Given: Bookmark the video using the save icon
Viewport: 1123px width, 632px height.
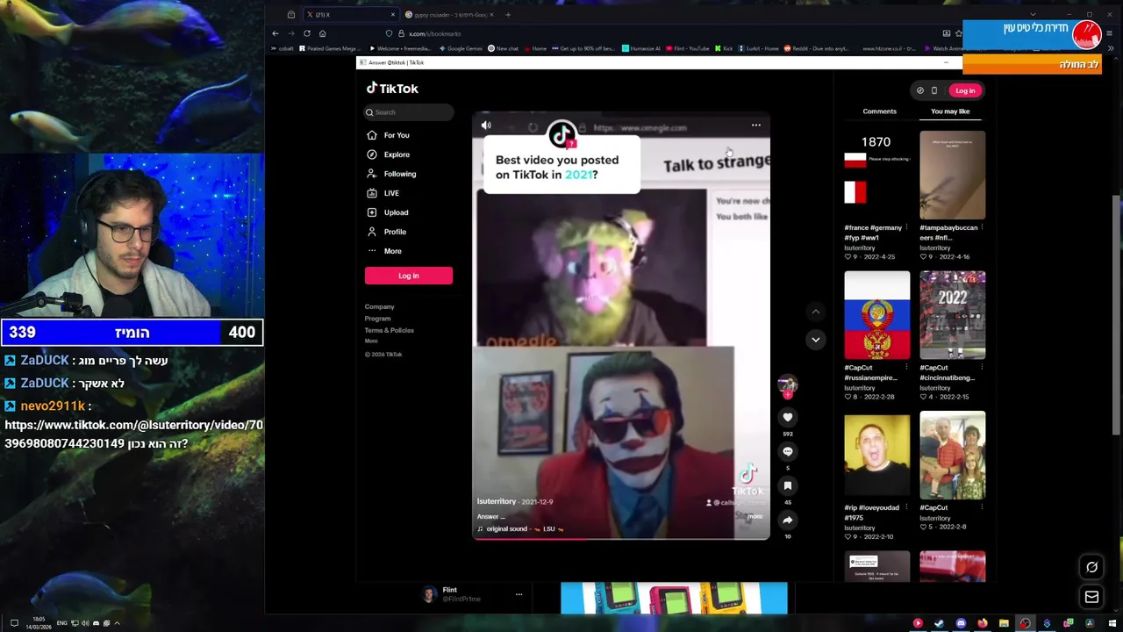Looking at the screenshot, I should click(x=788, y=485).
